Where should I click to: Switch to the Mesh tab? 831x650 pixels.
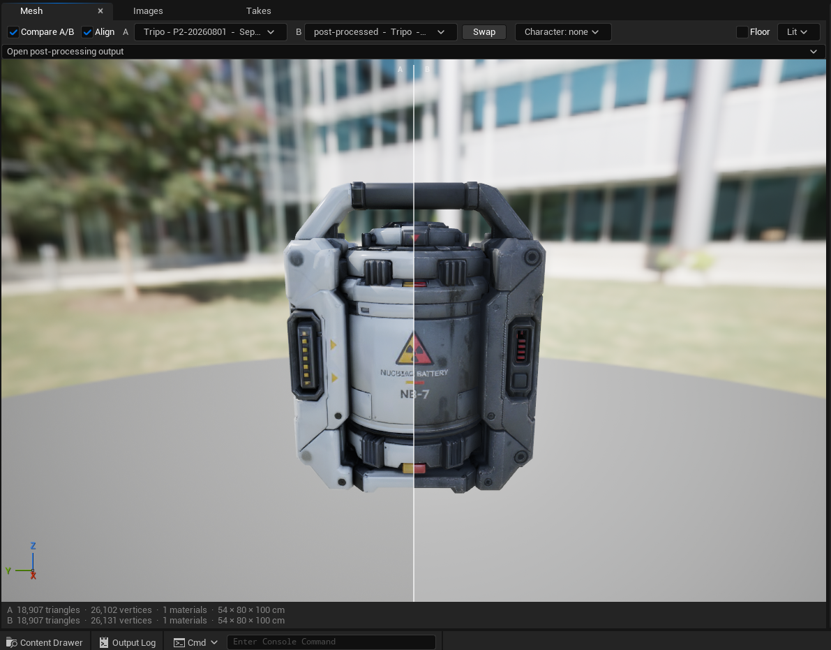(32, 10)
